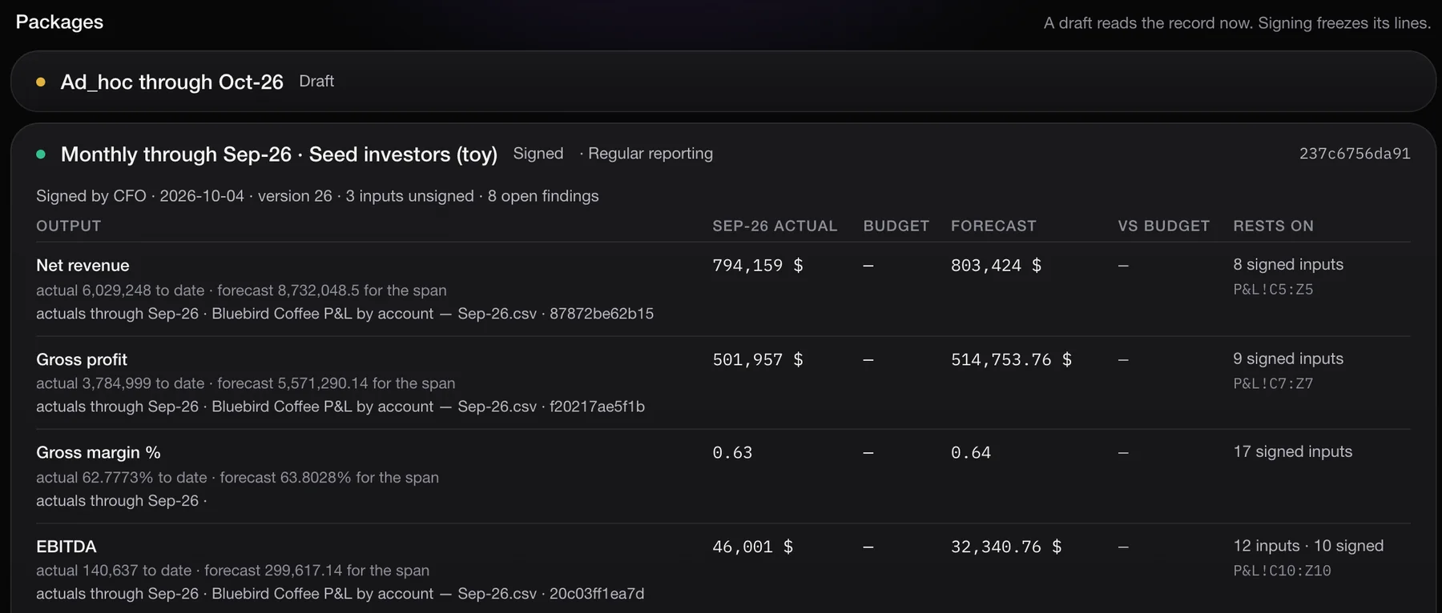Click Gross profit actual 501,957 $
Screen dimensions: 1442x613
758,359
